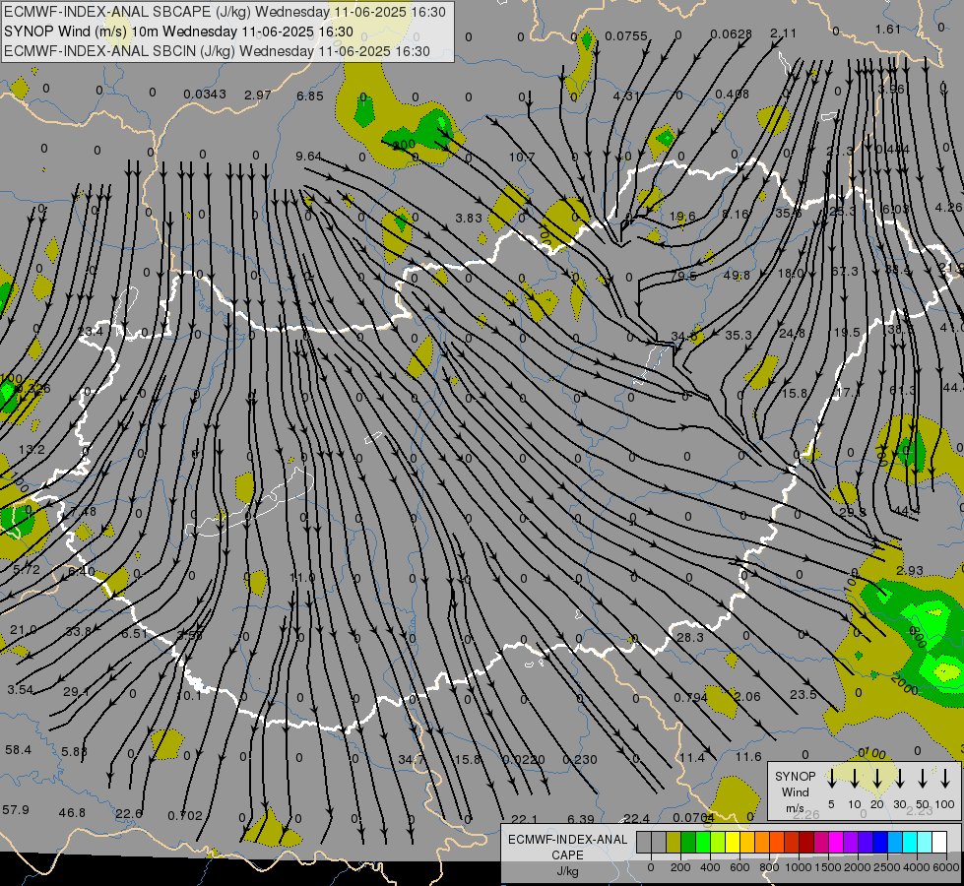Screen dimensions: 964x886
Task: Click the map value 2.93
Action: pyautogui.click(x=909, y=571)
